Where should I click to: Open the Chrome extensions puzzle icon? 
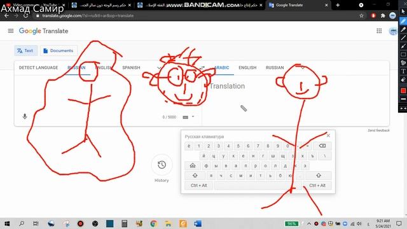pyautogui.click(x=383, y=16)
